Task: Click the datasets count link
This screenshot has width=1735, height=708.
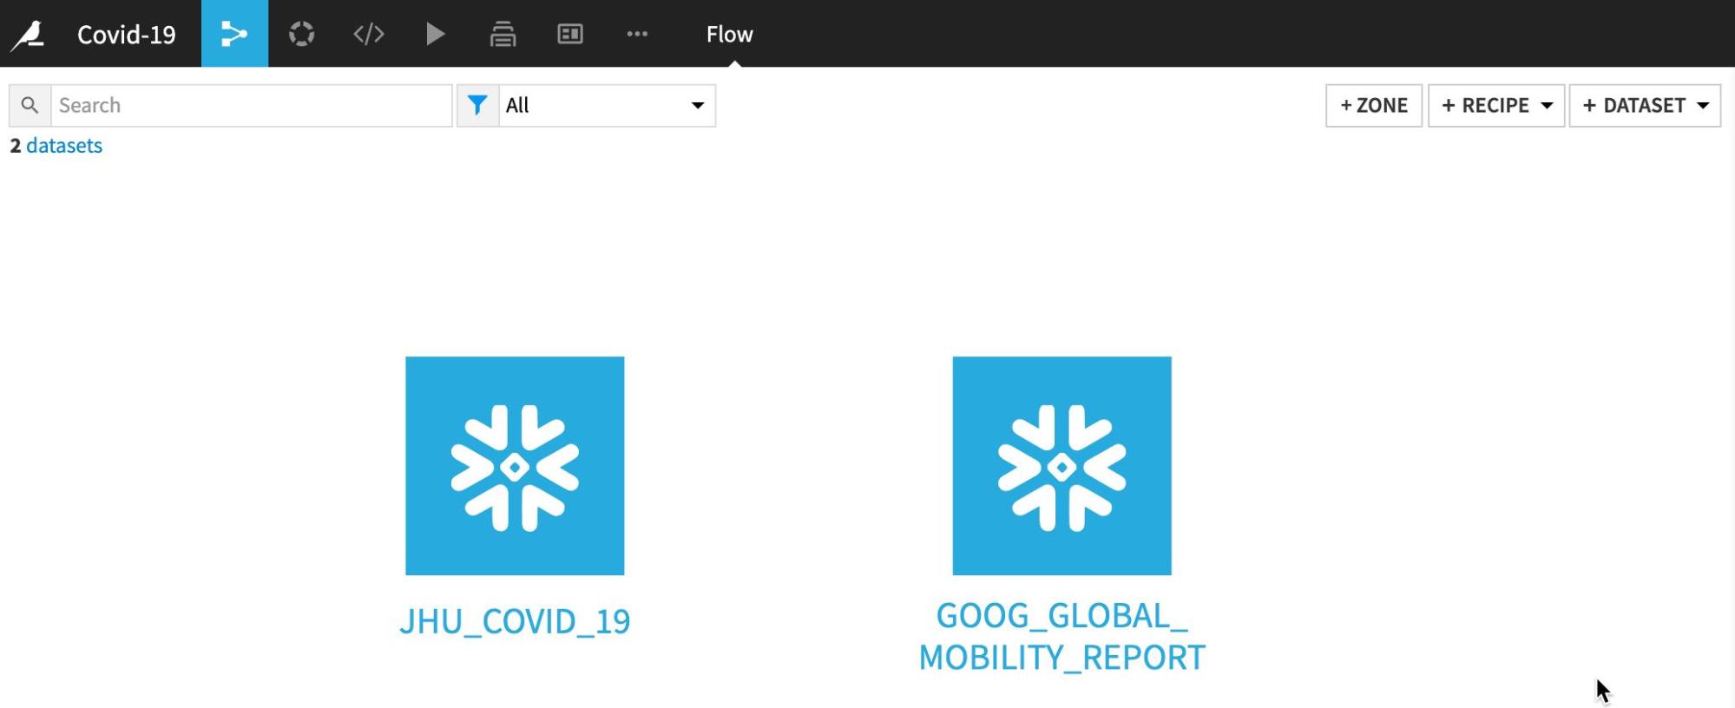Action: [x=64, y=146]
